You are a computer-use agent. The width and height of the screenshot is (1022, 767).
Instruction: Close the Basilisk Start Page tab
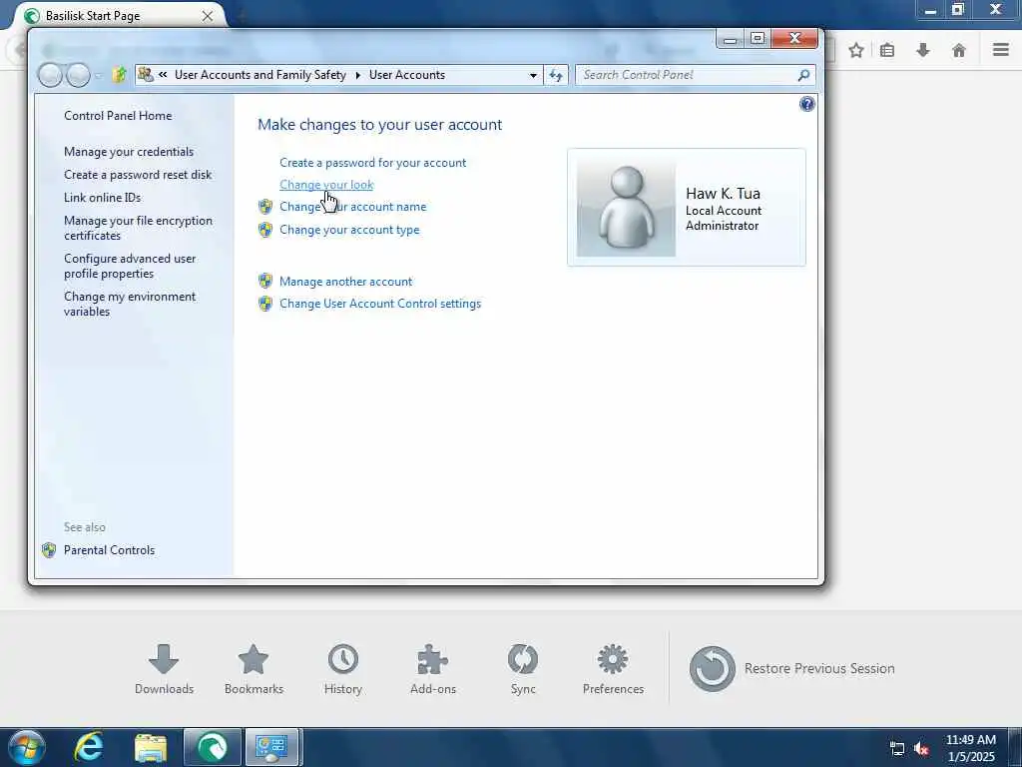coord(208,16)
